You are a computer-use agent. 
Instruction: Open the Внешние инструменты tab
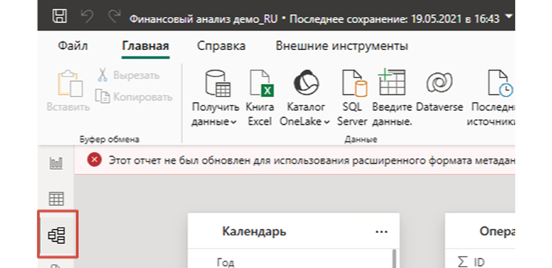point(342,46)
